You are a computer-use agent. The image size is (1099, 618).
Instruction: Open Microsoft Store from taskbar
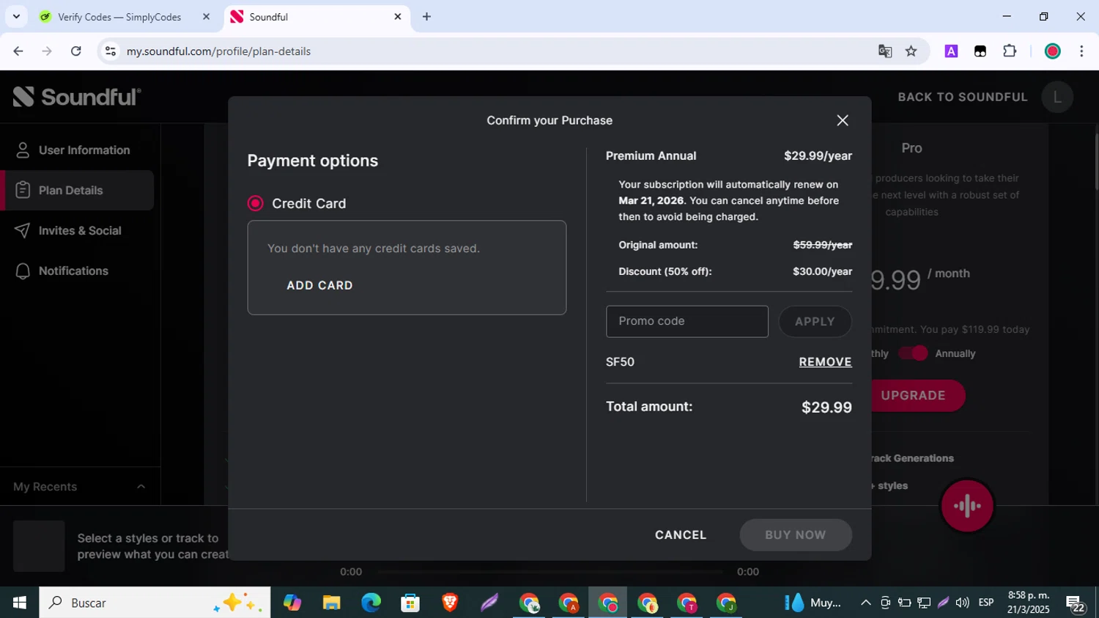(x=410, y=603)
